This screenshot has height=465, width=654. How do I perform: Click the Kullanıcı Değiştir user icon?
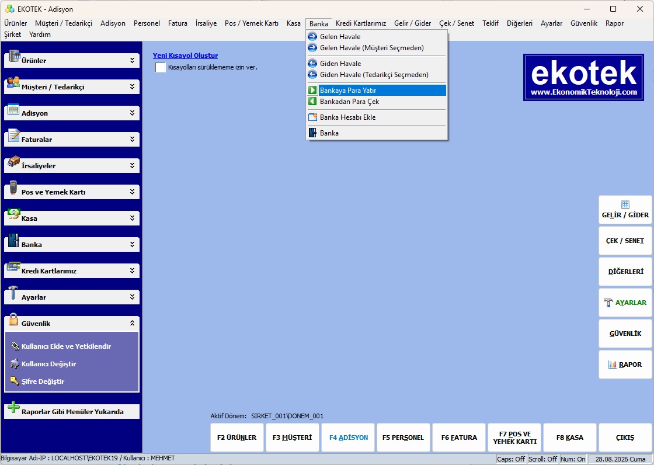[15, 363]
